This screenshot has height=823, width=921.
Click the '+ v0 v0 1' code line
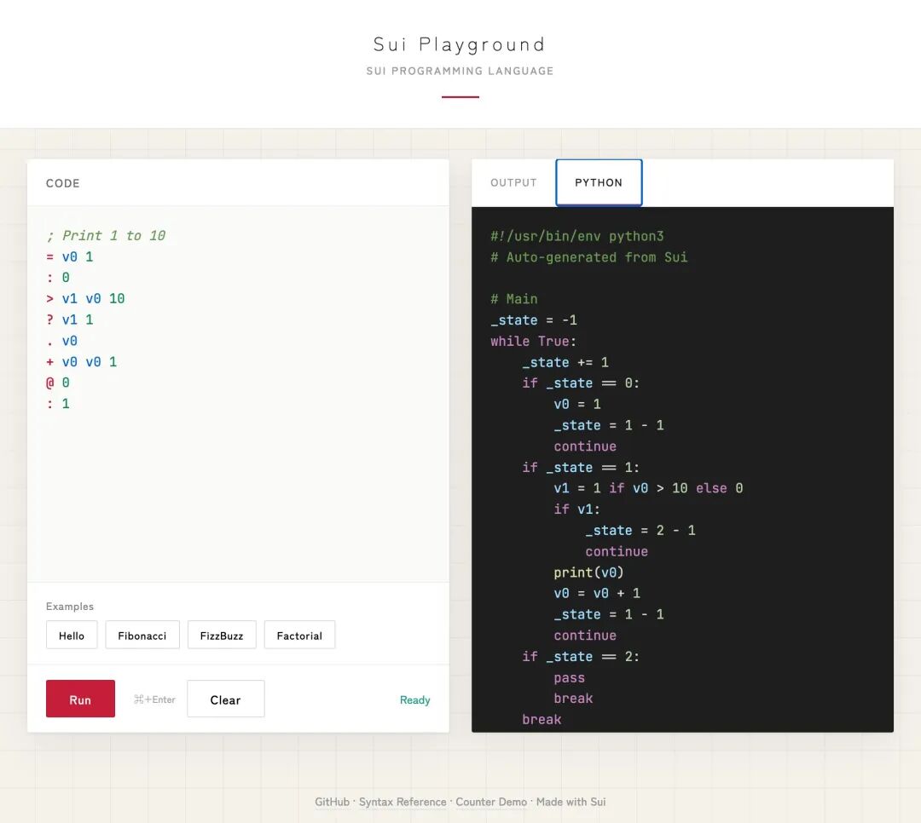pyautogui.click(x=82, y=361)
